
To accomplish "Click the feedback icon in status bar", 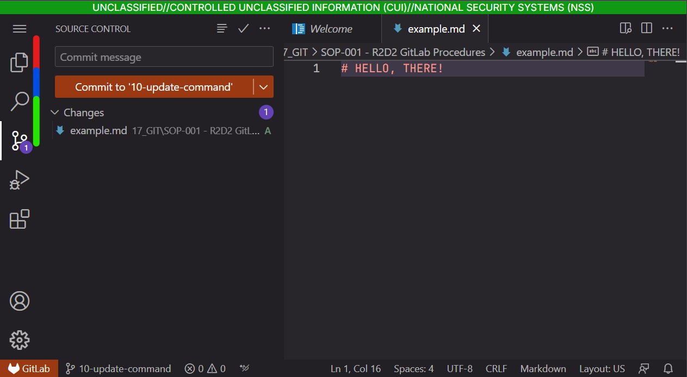I will (x=644, y=369).
